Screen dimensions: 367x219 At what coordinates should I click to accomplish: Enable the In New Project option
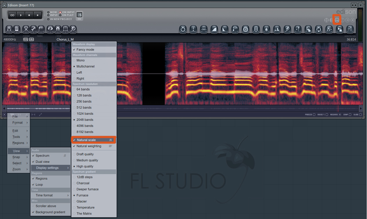(x=59, y=19)
